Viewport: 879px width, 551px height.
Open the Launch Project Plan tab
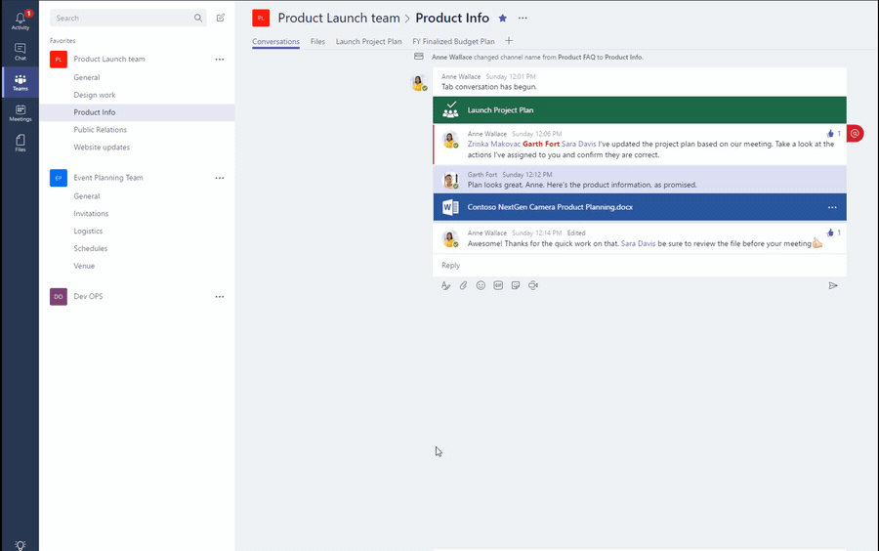pos(369,41)
